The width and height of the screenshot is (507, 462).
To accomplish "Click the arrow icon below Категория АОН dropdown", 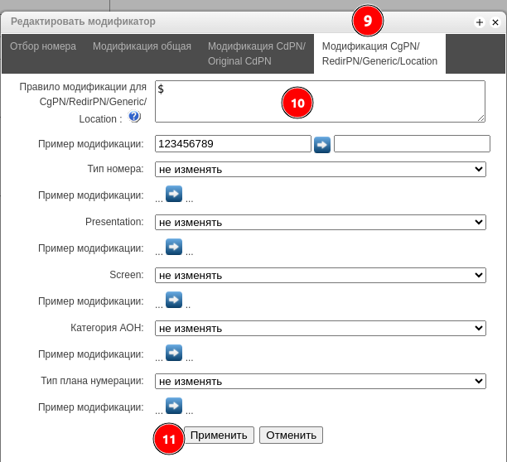I will (x=174, y=353).
